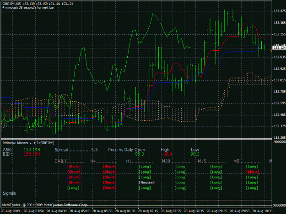Click the 152.375 price axis label
The height and width of the screenshot is (214, 286).
(280, 126)
